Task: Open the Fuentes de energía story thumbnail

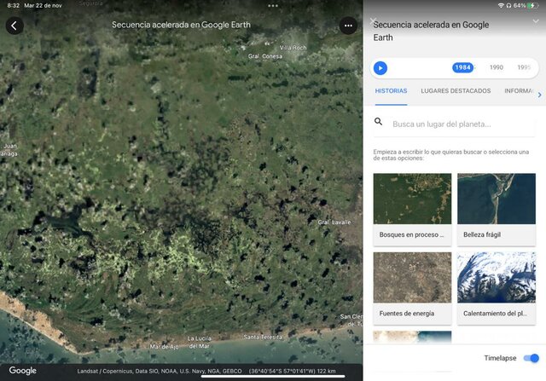Action: (412, 278)
